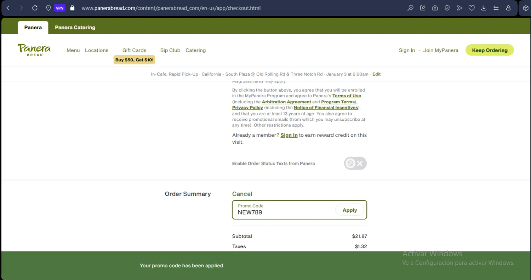
Task: Open the cube extensions icon
Action: coord(526,8)
